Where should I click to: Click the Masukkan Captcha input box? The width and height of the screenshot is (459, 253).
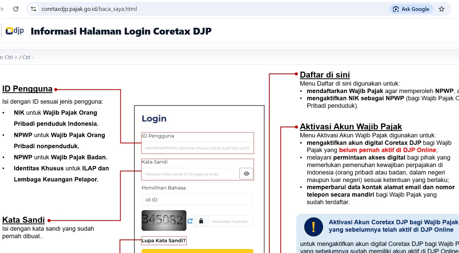pyautogui.click(x=230, y=221)
